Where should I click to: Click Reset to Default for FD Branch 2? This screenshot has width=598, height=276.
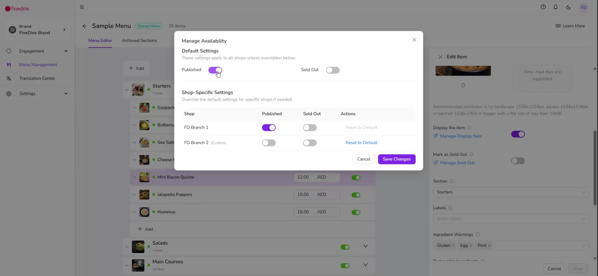[361, 143]
